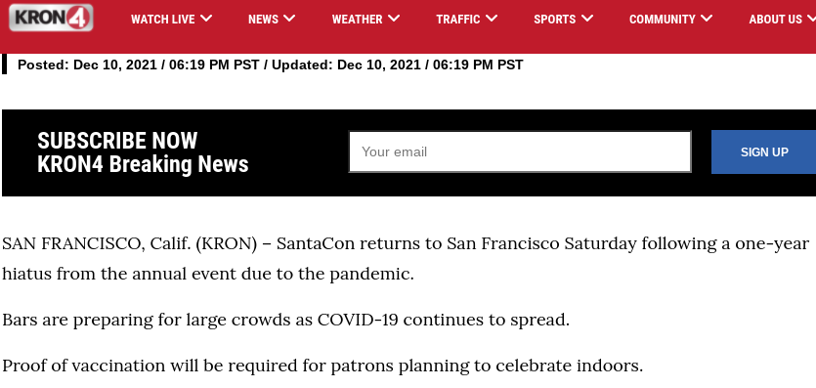Open the KRON4 logo homepage link
The height and width of the screenshot is (388, 816).
click(x=51, y=18)
